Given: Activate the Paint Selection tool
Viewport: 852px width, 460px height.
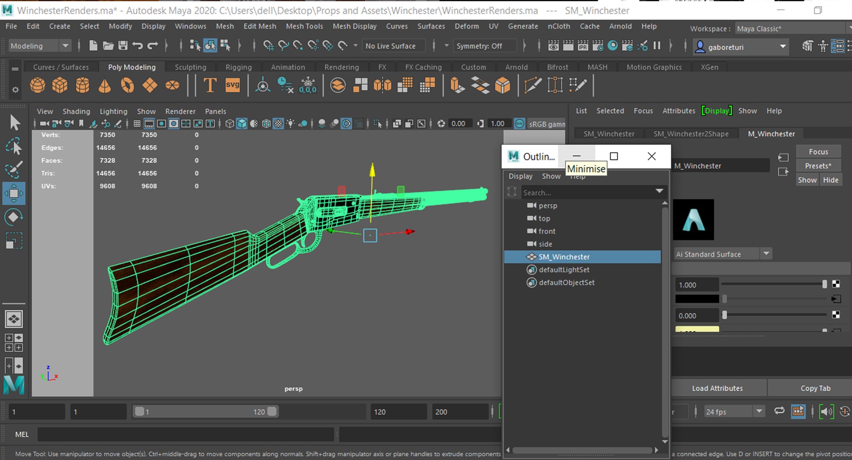Looking at the screenshot, I should point(14,170).
